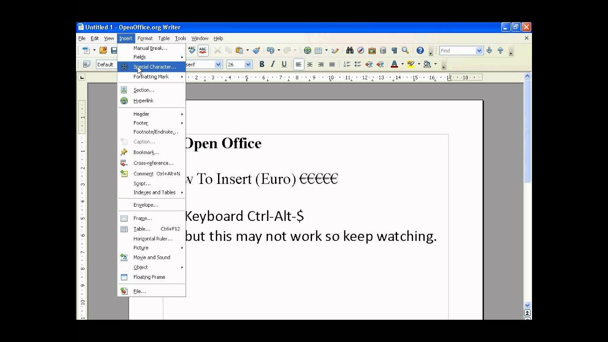
Task: Open the Find box dropdown arrow
Action: tap(479, 50)
